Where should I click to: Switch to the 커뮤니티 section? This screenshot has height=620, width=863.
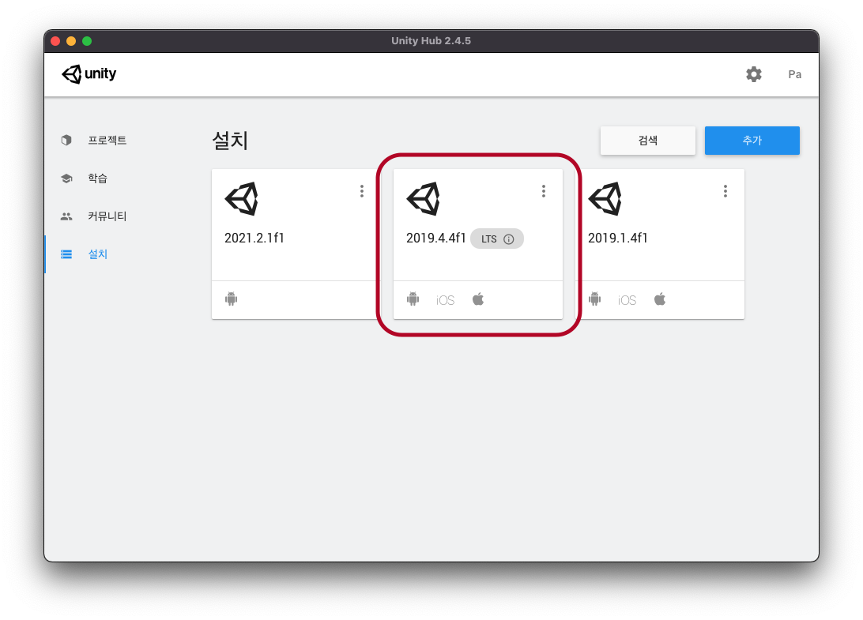pyautogui.click(x=107, y=216)
